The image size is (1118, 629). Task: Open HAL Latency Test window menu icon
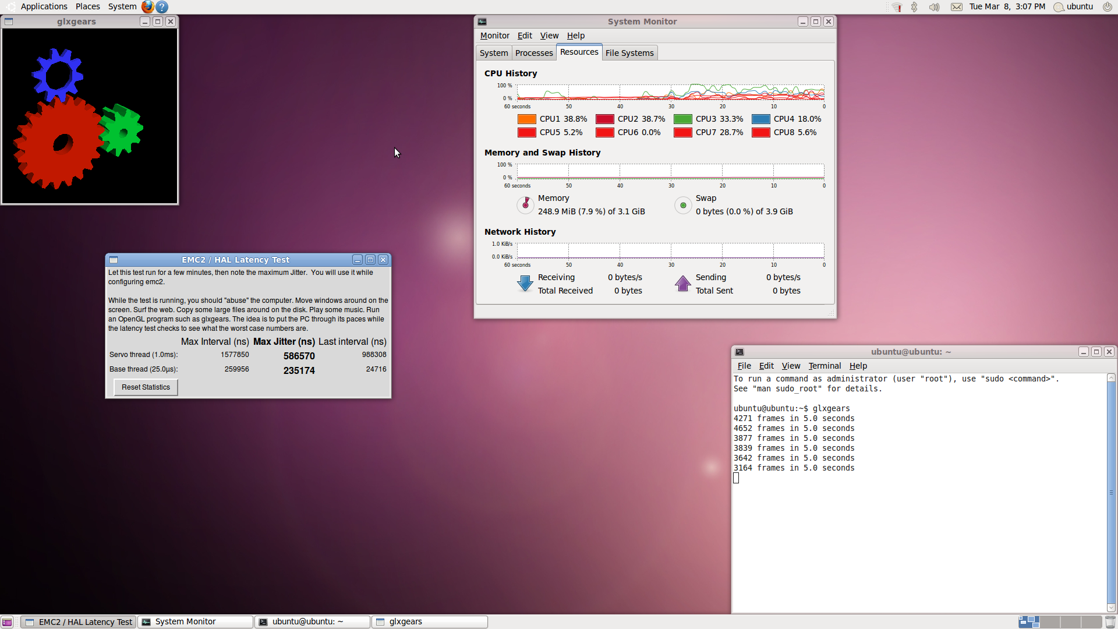[x=114, y=260]
